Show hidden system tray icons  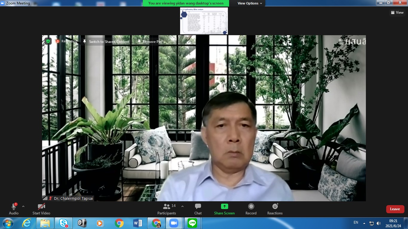(x=364, y=223)
